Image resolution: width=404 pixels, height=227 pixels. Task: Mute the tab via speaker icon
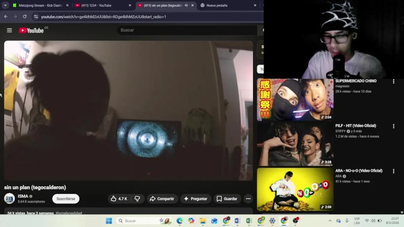pyautogui.click(x=186, y=5)
